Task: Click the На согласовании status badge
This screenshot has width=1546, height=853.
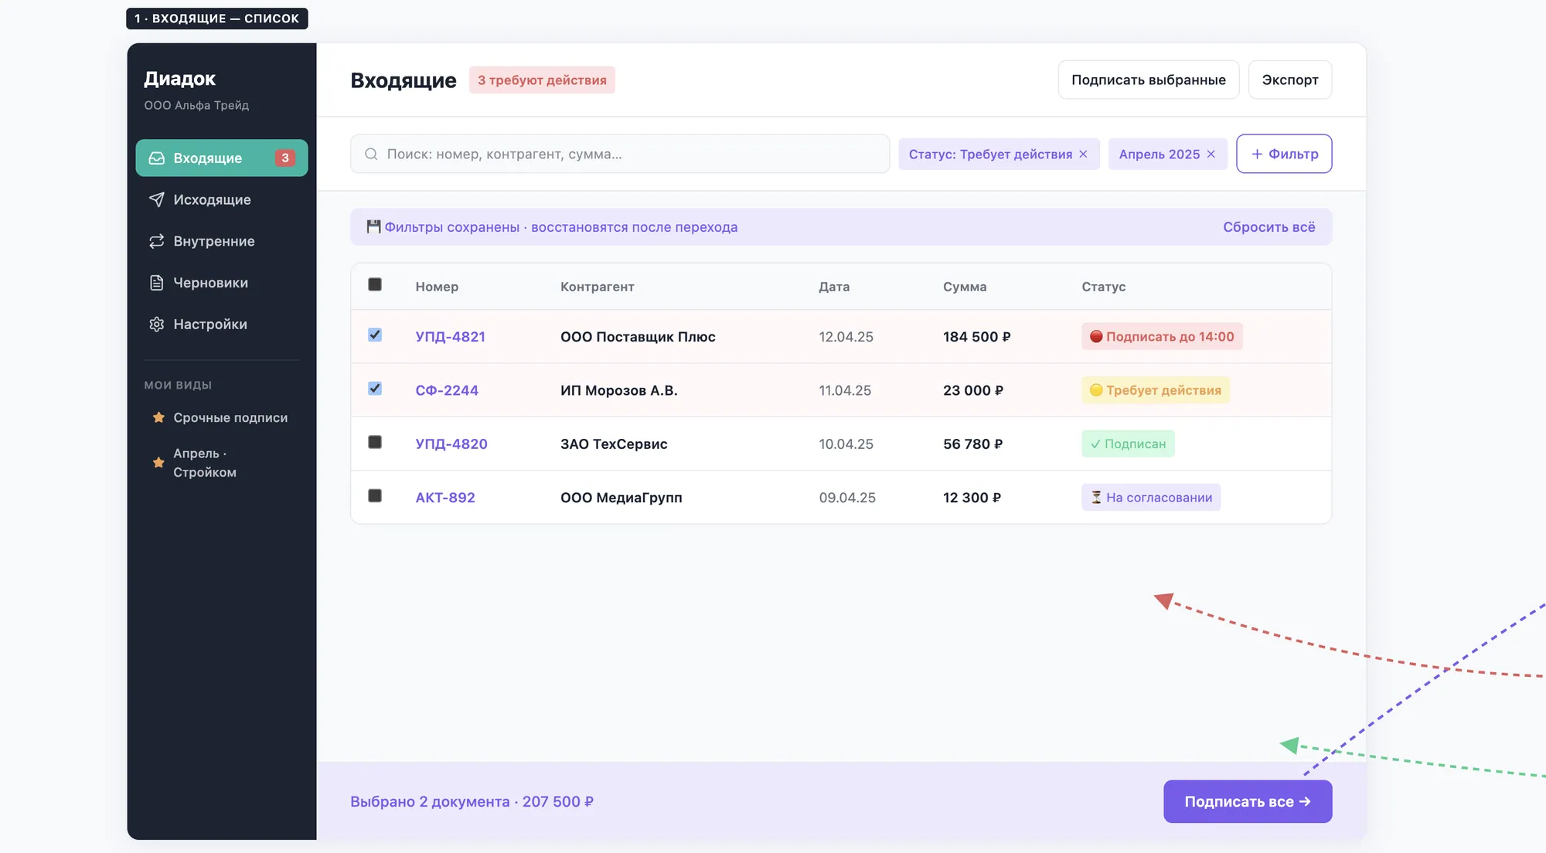Action: tap(1151, 498)
